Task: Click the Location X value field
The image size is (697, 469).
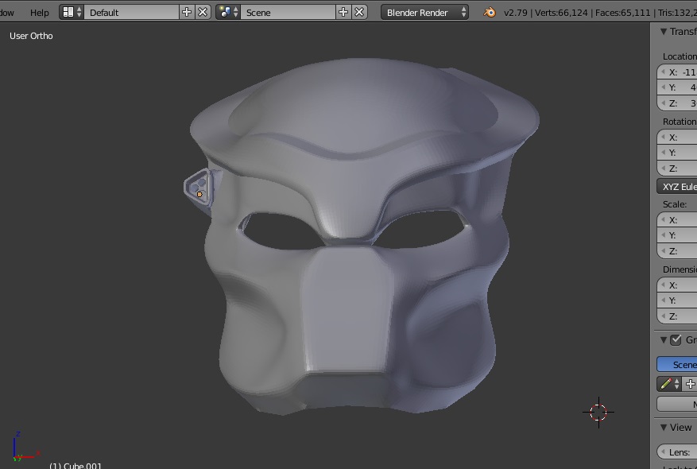Action: pos(683,72)
